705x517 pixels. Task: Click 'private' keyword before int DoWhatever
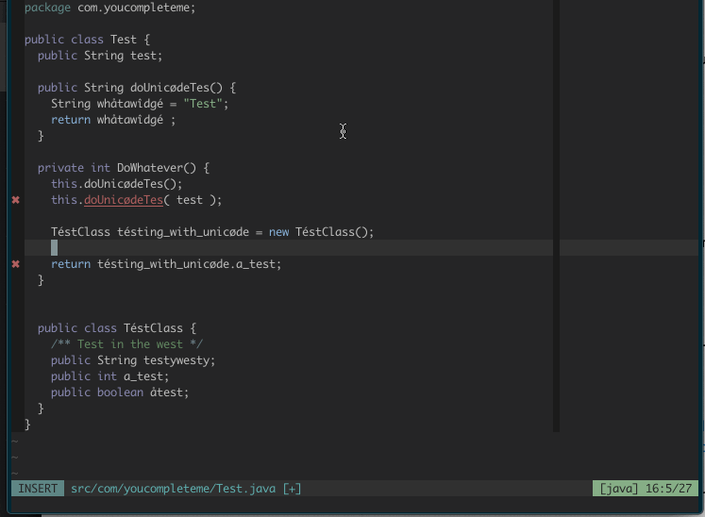(x=60, y=168)
